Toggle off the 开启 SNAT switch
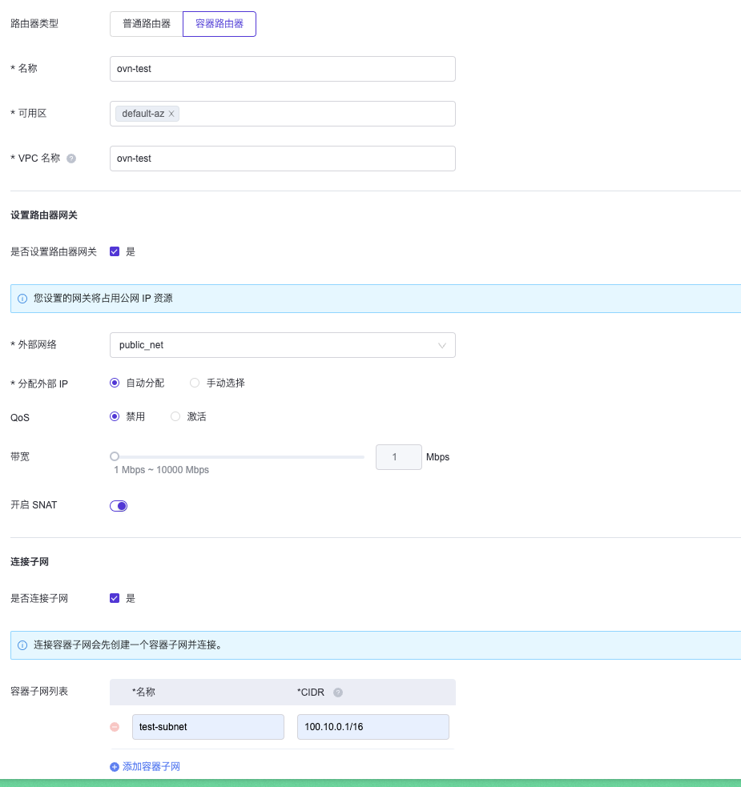 pos(119,505)
